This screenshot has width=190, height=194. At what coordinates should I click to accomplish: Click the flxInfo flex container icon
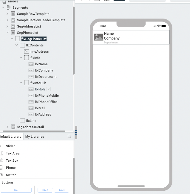[x=27, y=58]
